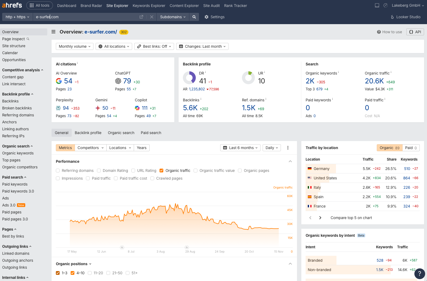The image size is (427, 281).
Task: Open the help question mark bubble
Action: [x=419, y=274]
